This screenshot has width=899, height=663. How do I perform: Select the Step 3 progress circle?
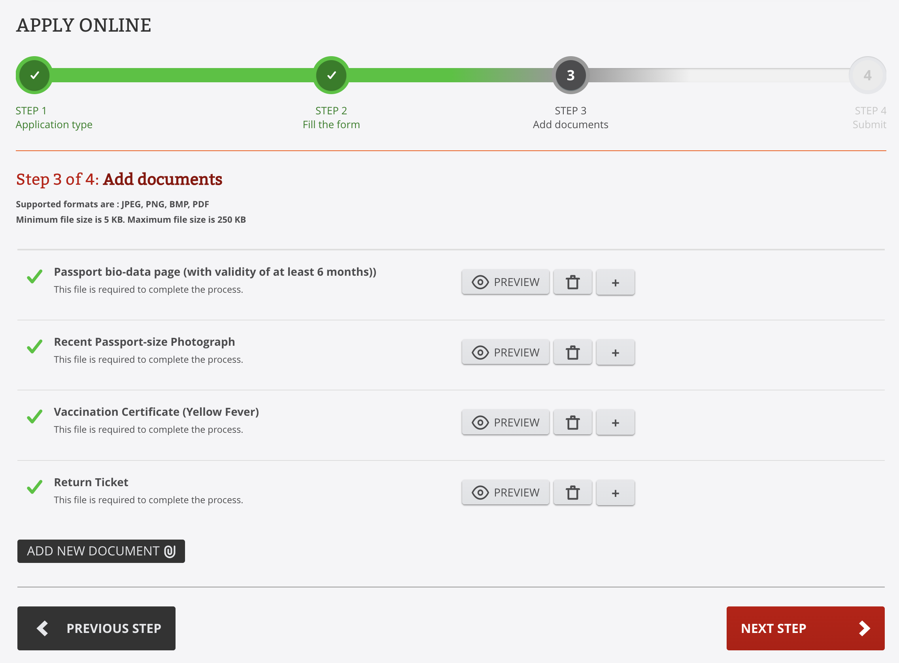point(570,75)
